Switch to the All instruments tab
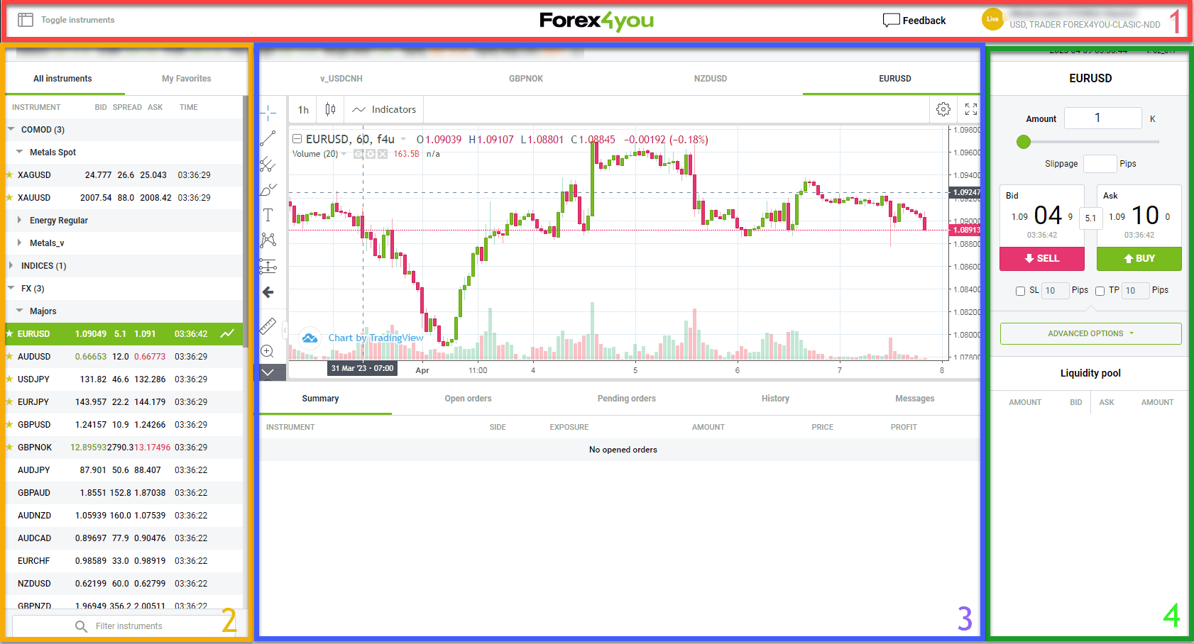Screen dimensions: 1194x644 click(62, 79)
